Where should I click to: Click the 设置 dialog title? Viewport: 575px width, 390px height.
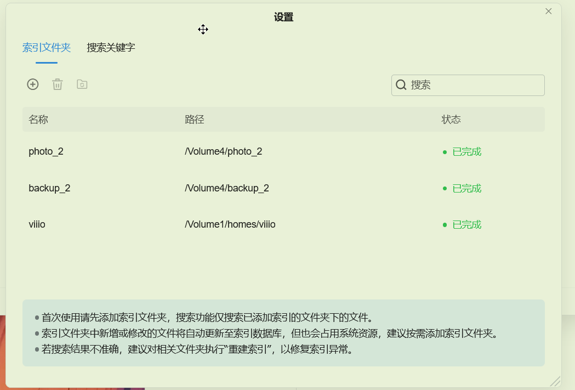pyautogui.click(x=283, y=17)
